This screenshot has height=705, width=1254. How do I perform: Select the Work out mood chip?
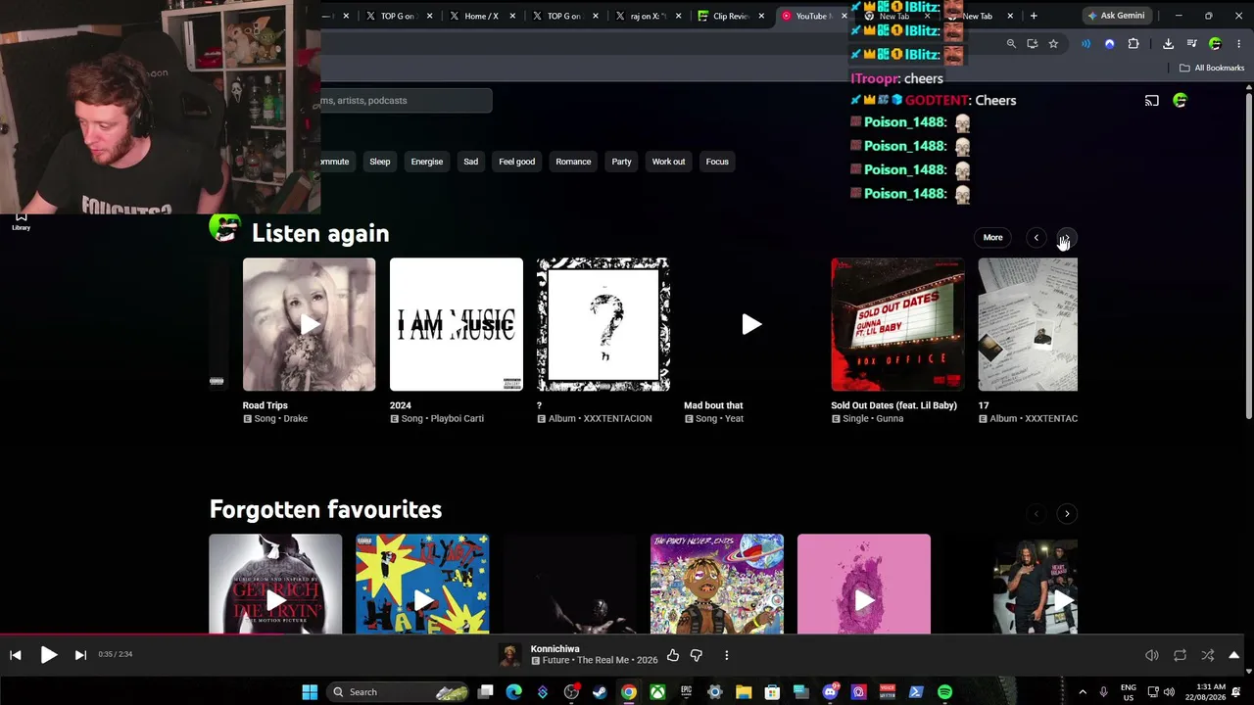[x=668, y=162]
